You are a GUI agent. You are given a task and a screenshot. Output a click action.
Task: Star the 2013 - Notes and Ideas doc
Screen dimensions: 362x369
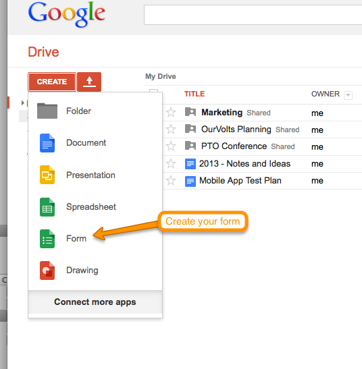pyautogui.click(x=171, y=163)
